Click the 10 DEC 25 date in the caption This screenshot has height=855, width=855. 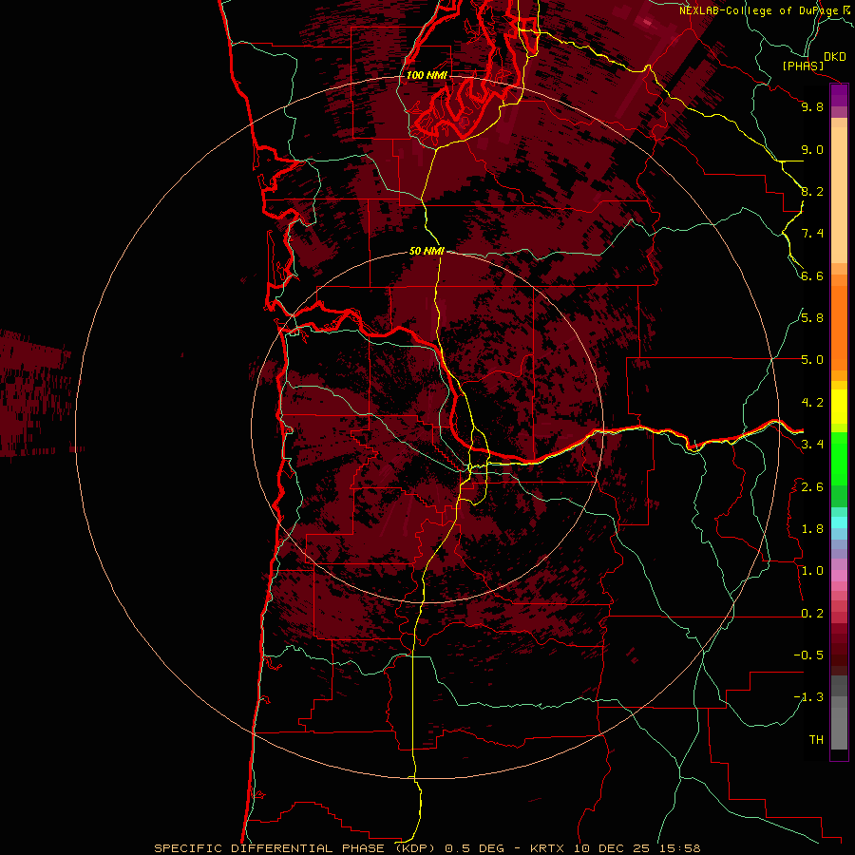point(611,848)
